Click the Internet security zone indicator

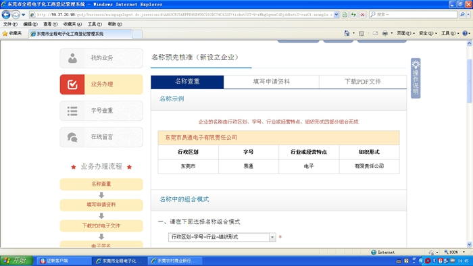383,252
